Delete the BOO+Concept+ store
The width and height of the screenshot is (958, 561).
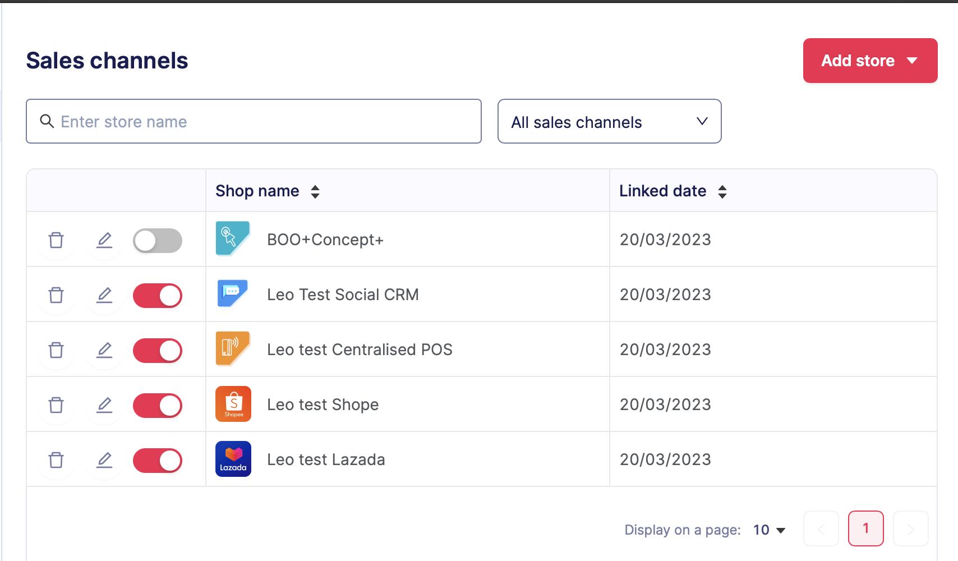(x=56, y=240)
